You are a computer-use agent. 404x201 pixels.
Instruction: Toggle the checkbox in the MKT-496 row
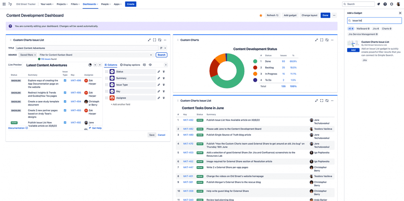(65, 81)
